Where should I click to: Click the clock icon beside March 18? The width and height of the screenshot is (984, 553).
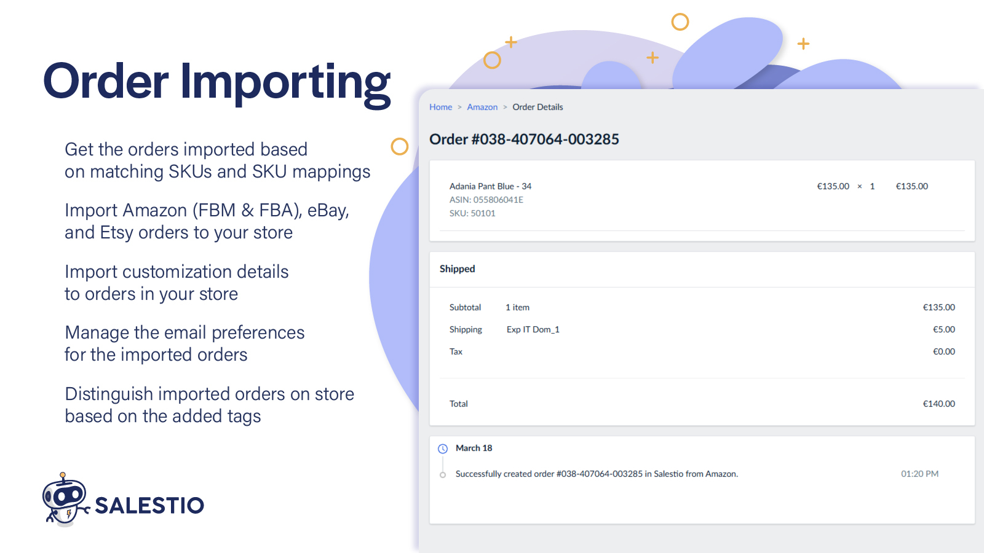pos(443,449)
